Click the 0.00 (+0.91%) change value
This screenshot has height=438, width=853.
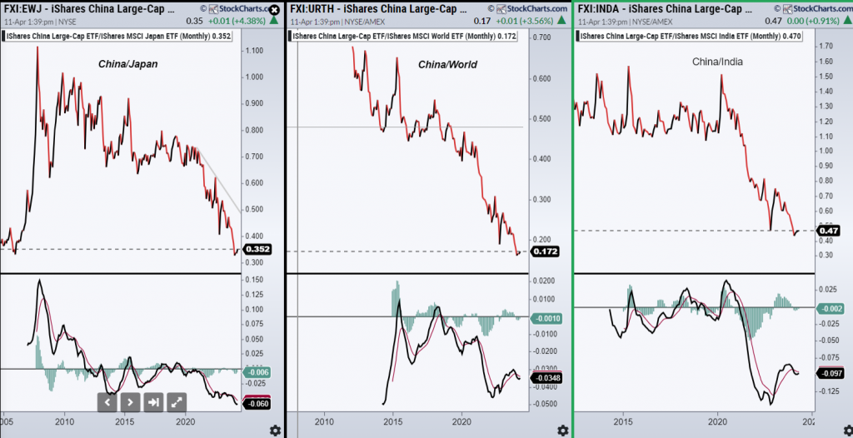point(813,21)
